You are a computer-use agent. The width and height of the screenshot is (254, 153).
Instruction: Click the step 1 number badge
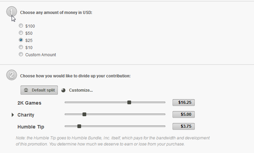[x=11, y=12]
